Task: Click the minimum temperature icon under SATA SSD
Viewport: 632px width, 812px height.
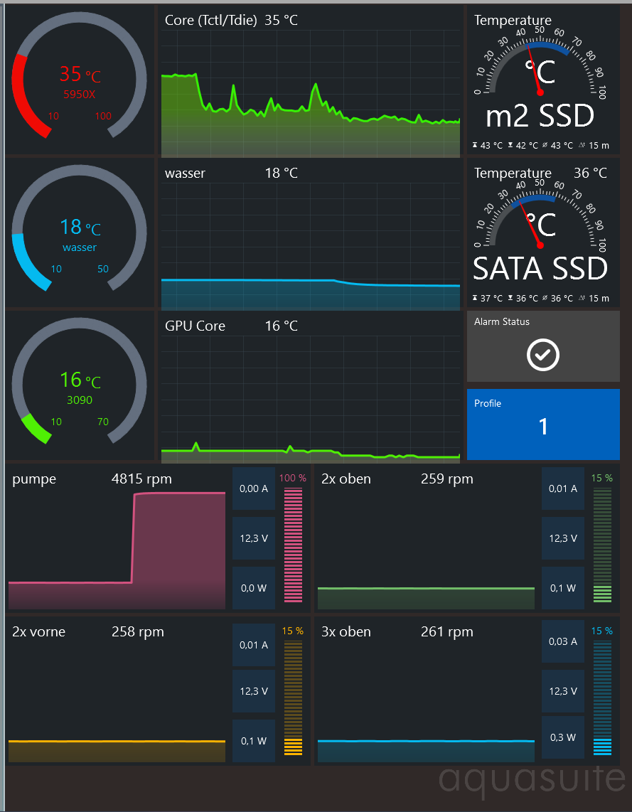Action: click(510, 299)
